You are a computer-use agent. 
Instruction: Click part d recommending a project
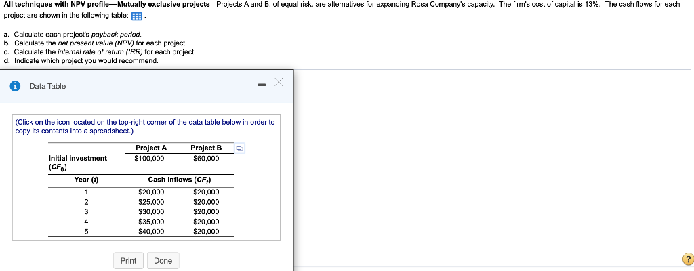coord(81,61)
